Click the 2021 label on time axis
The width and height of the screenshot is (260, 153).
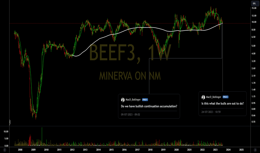189,150
